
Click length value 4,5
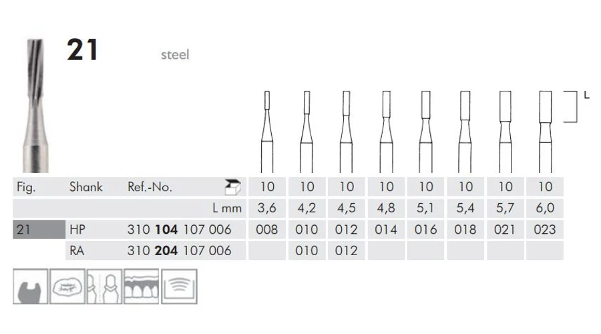pyautogui.click(x=346, y=208)
